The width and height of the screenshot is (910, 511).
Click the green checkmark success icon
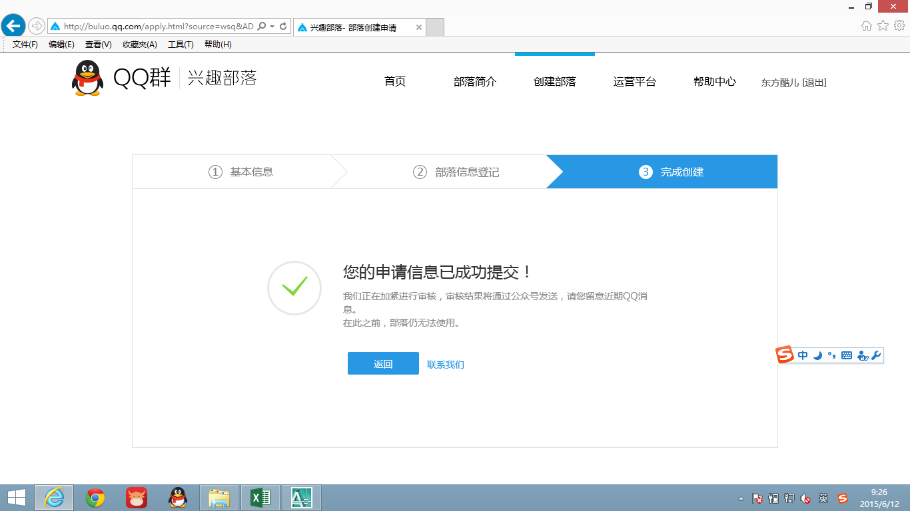click(294, 287)
